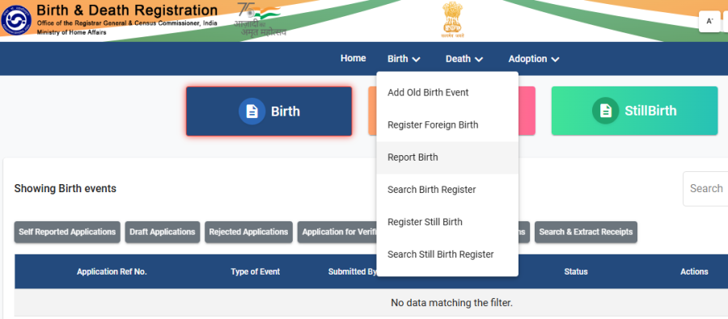Open Search Still Birth Register
Viewport: 728px width, 319px height.
pos(447,254)
